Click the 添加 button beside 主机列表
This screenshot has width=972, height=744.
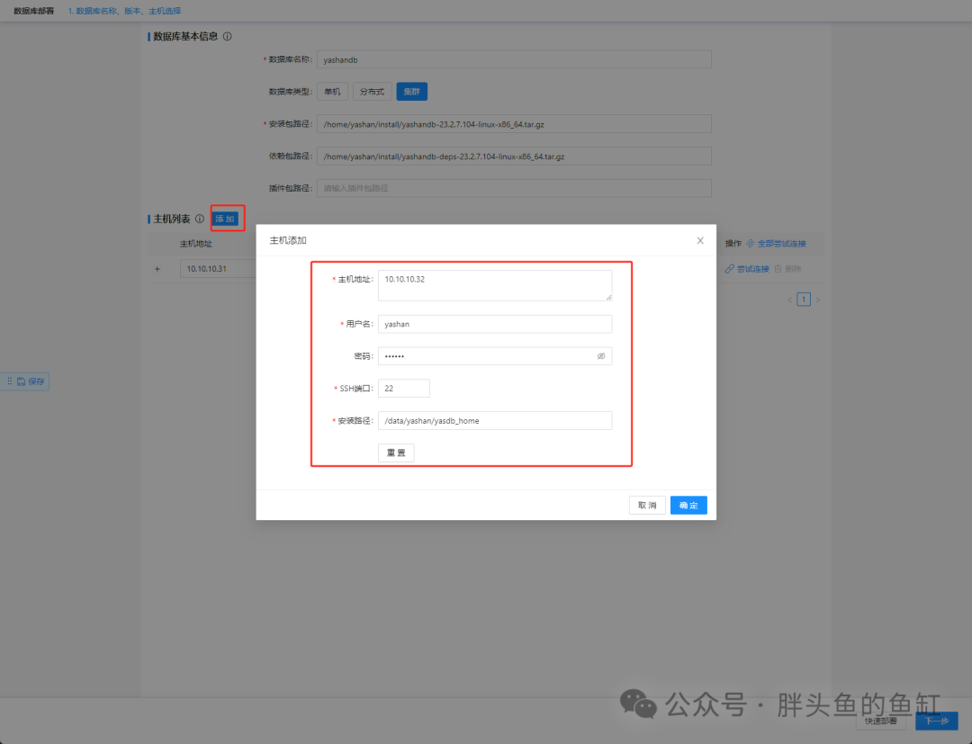click(225, 219)
